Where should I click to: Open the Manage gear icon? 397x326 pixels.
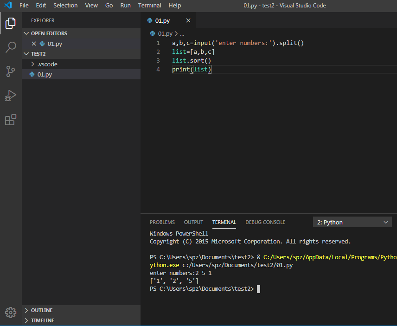pos(11,312)
